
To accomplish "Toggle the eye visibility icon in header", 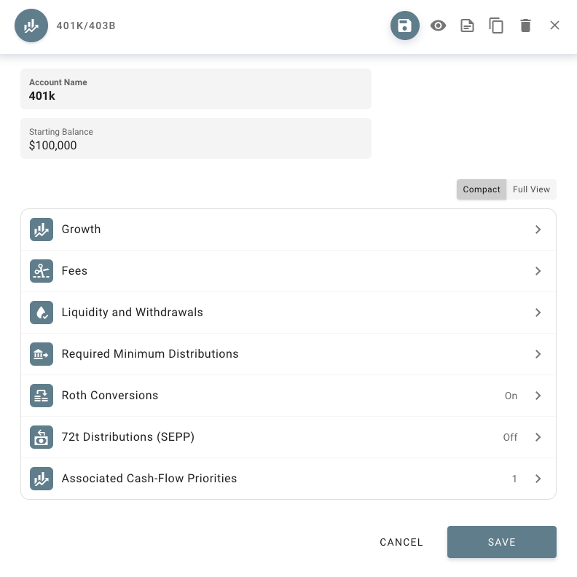I will pyautogui.click(x=438, y=25).
